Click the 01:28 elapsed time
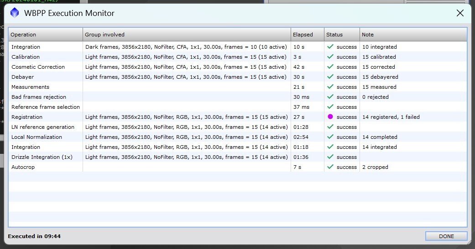 click(x=301, y=127)
